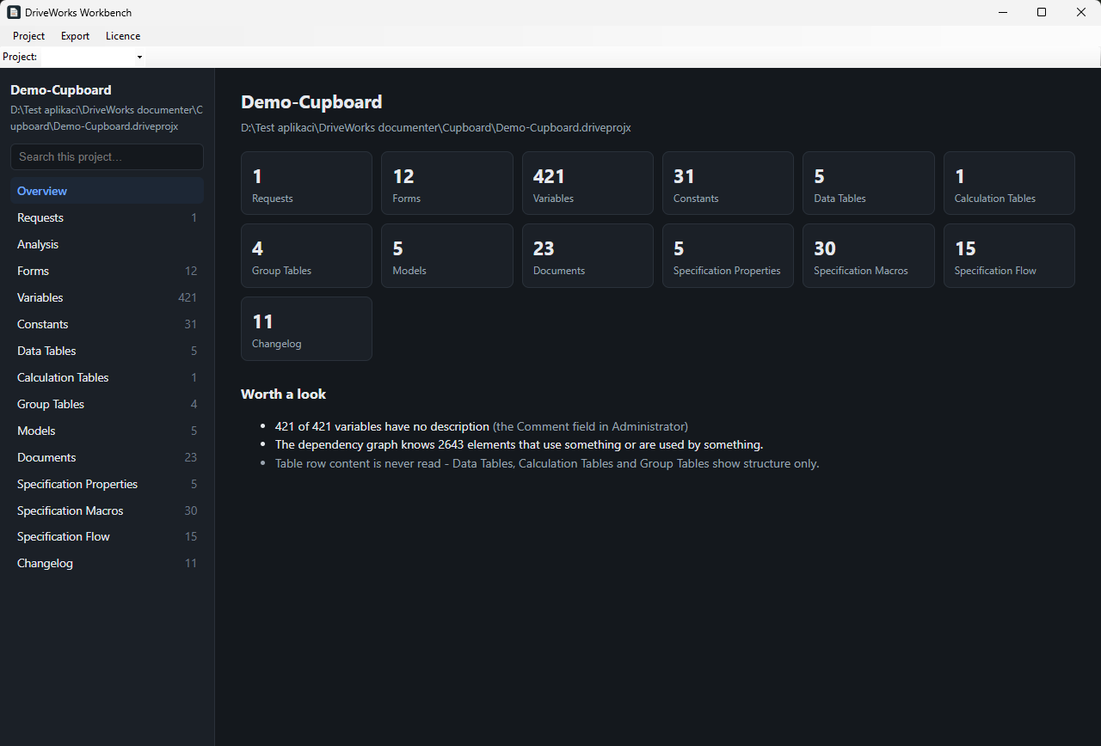Image resolution: width=1101 pixels, height=746 pixels.
Task: Choose Calculation Tables in the sidebar list
Action: (x=107, y=377)
